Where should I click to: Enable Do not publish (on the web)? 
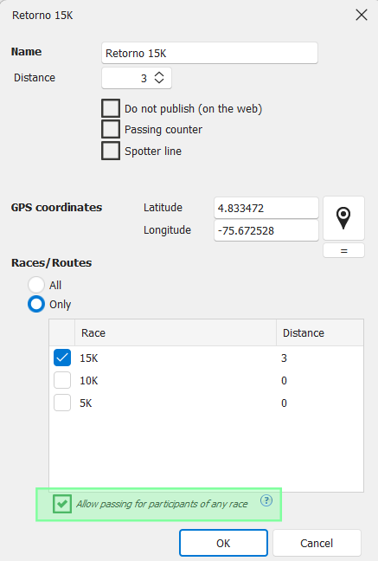[x=111, y=108]
